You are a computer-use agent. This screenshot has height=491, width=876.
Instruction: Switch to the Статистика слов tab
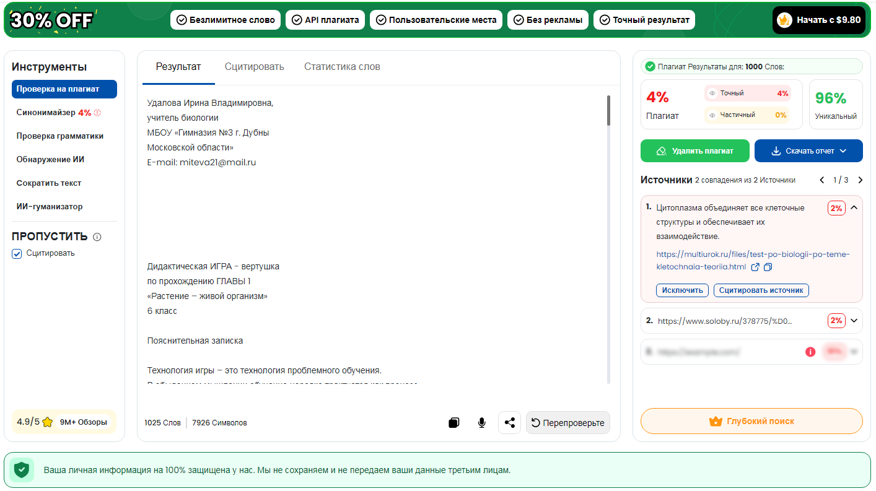(342, 67)
